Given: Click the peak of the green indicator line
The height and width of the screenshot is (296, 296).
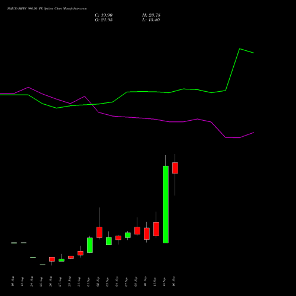Looking at the screenshot, I should point(240,49).
